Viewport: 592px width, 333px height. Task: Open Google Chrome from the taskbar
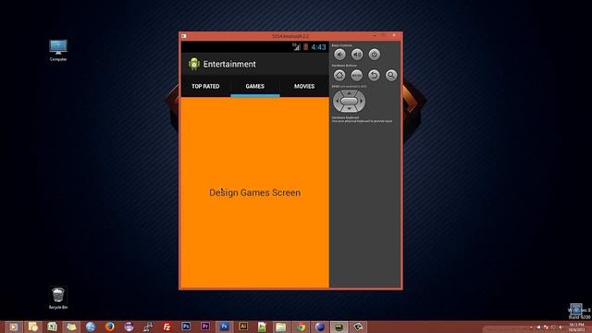301,327
